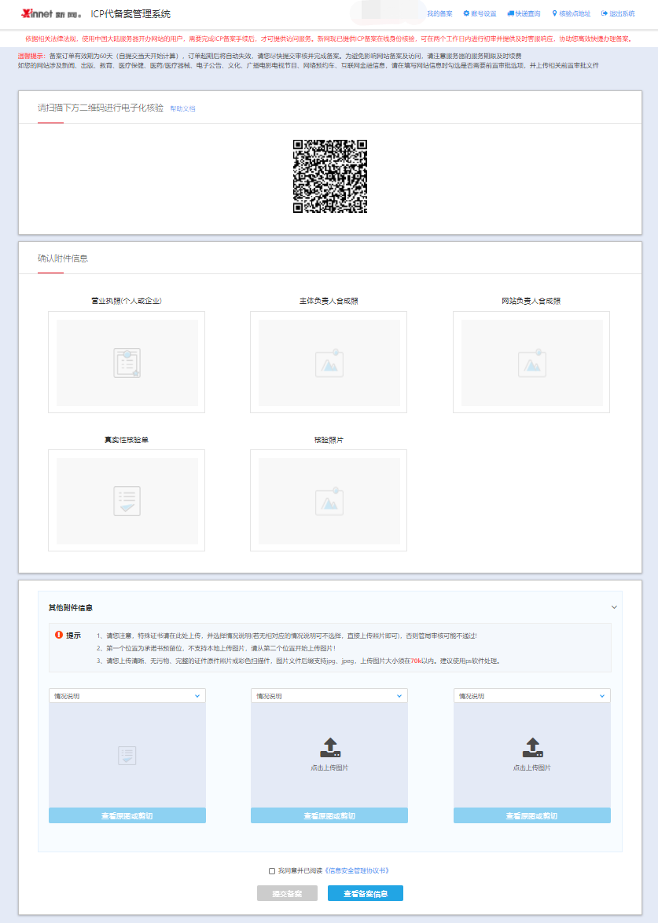
Task: Click the 查看备案信息 button
Action: 365,893
